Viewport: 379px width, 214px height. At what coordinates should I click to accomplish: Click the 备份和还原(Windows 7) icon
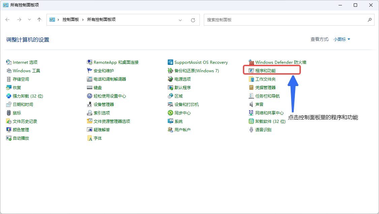pos(170,71)
